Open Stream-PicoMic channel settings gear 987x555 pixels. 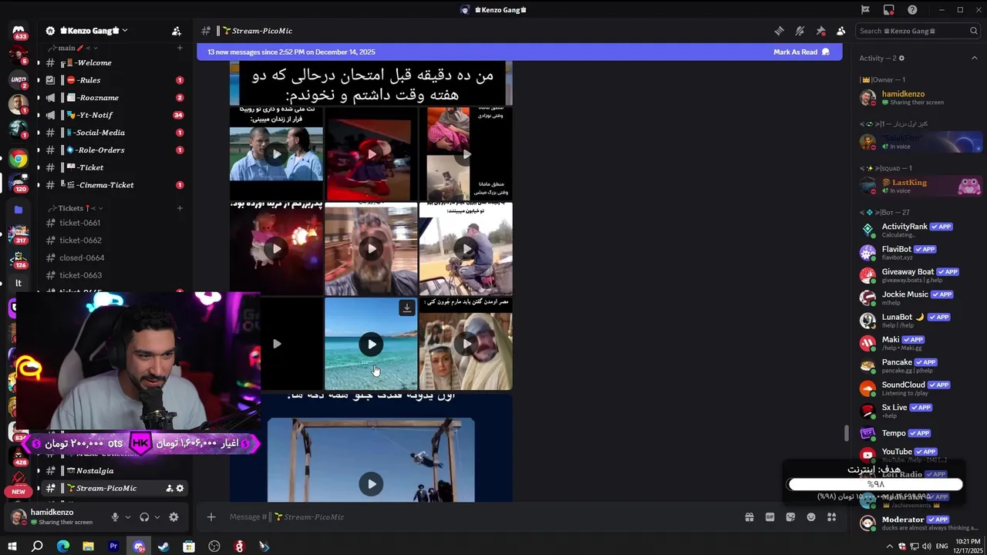(x=180, y=488)
